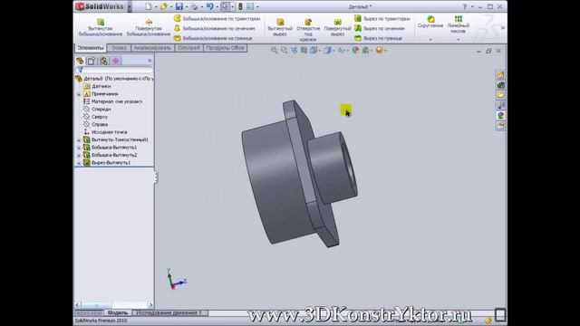
Task: Open the Fillet (Скругление) dropdown arrow
Action: tap(430, 39)
